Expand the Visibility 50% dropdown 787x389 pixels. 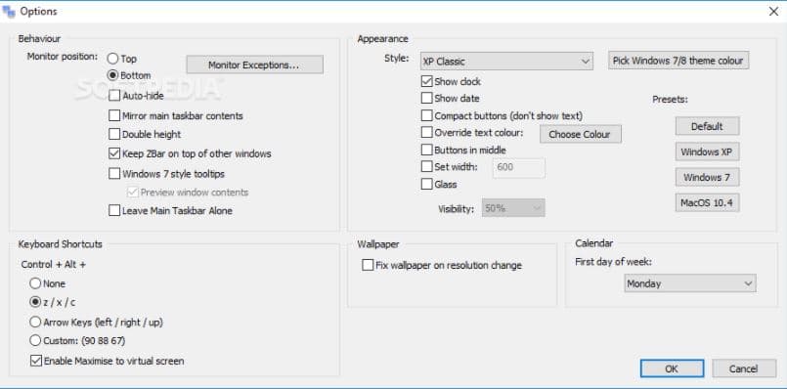coord(513,208)
